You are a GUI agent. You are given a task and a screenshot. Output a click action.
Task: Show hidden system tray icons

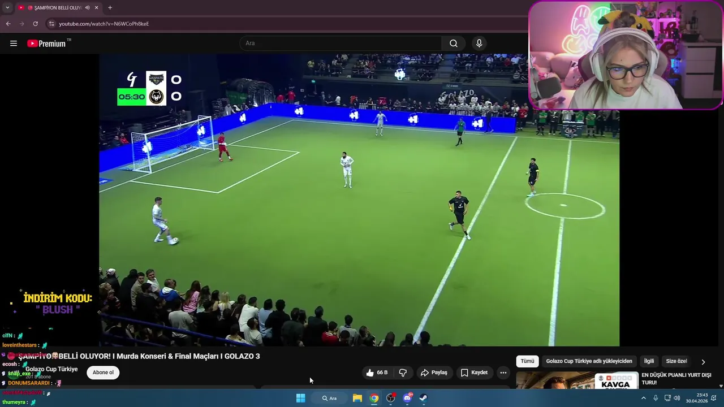[643, 398]
